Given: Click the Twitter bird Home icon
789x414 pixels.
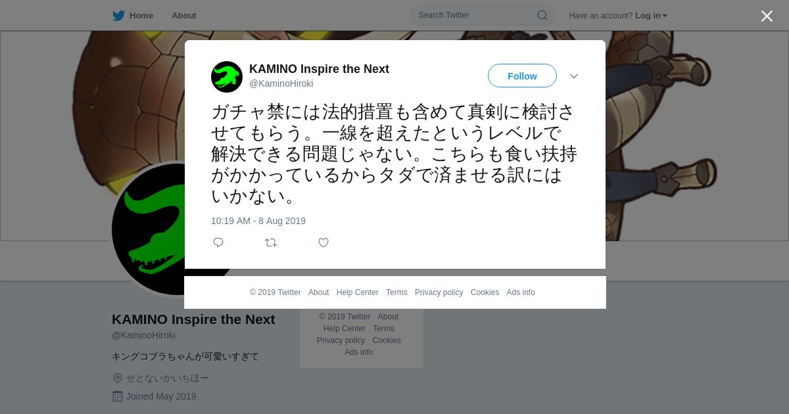Looking at the screenshot, I should pos(118,15).
